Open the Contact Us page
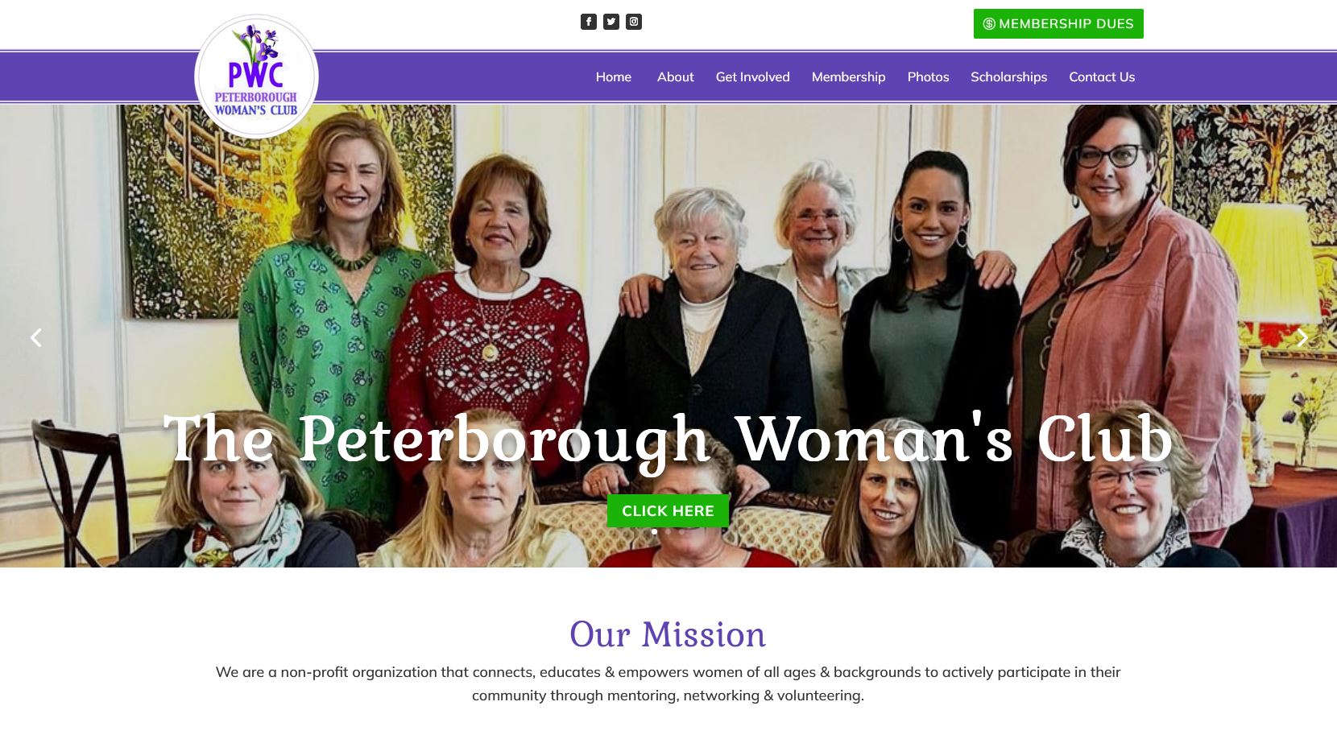Screen dimensions: 1337x743 click(x=1102, y=76)
